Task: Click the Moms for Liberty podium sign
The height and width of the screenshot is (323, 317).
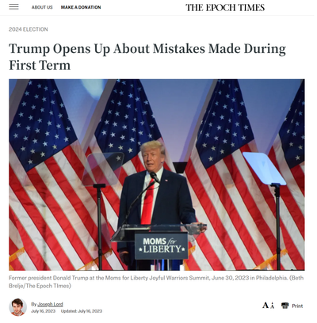Action: (162, 245)
